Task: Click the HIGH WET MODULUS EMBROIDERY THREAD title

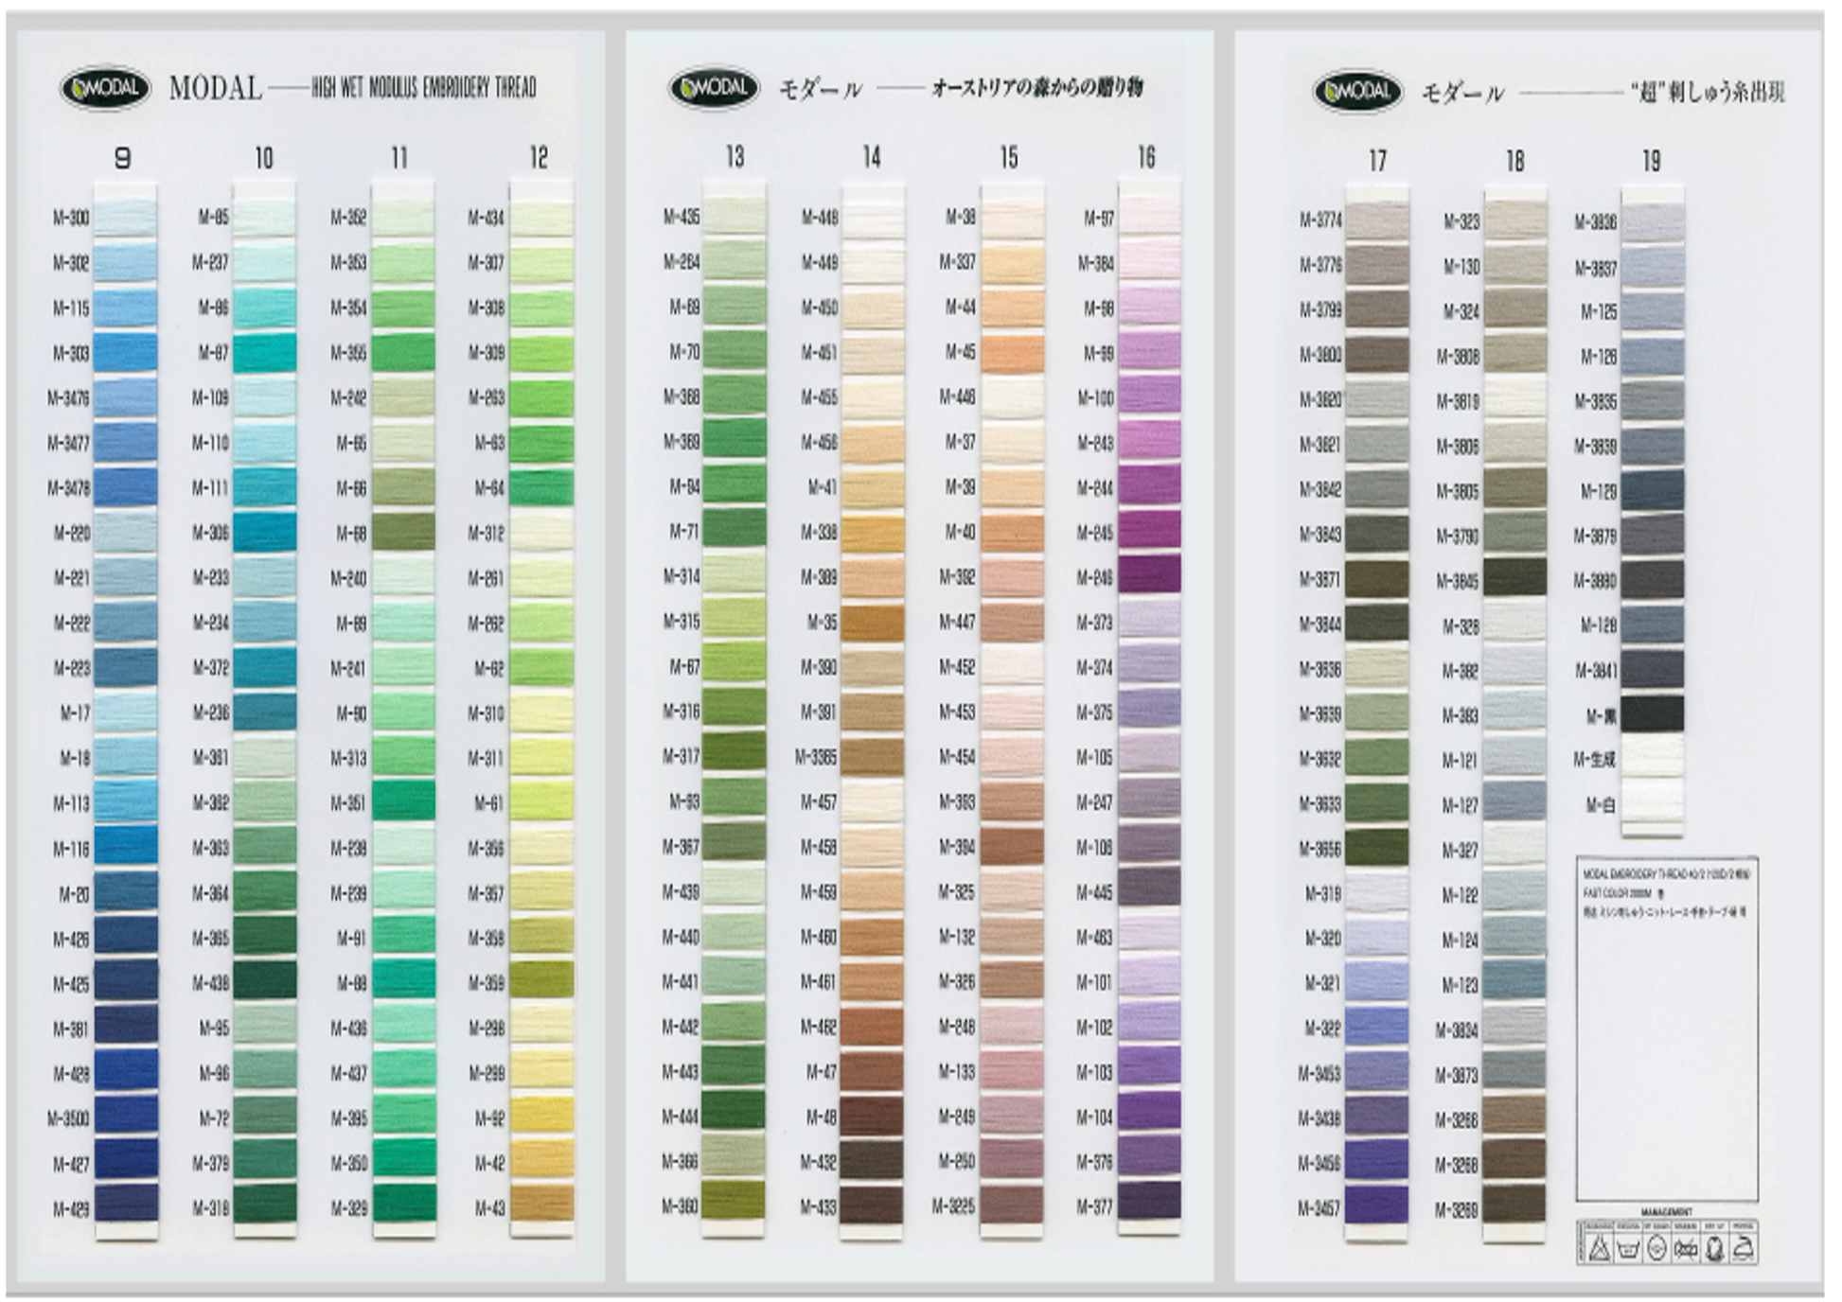Action: pos(423,88)
